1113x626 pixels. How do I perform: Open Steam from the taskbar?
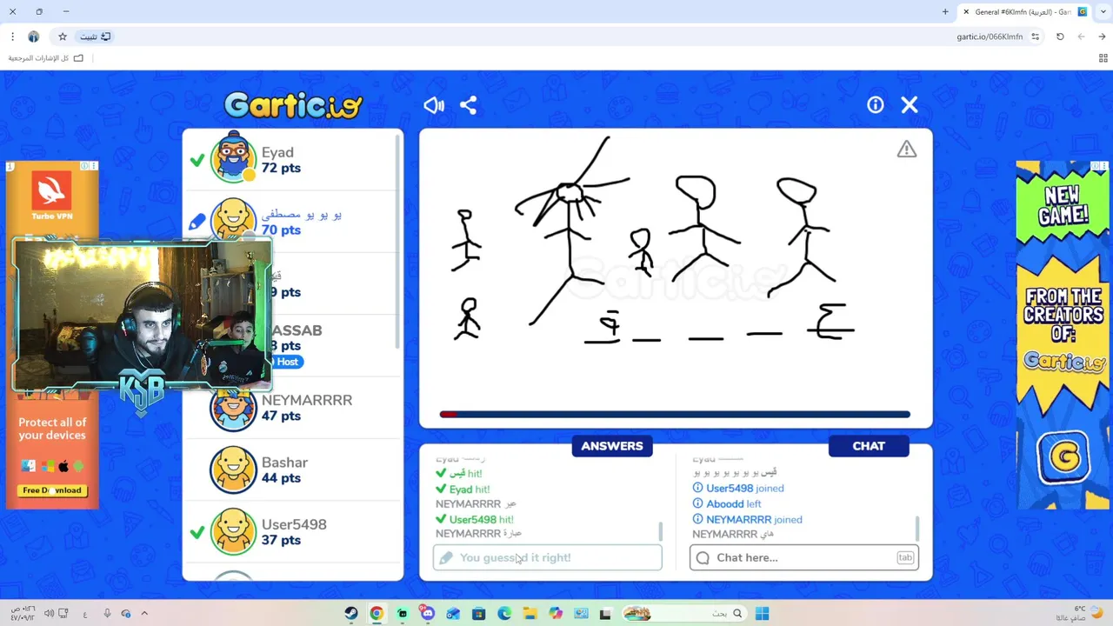350,613
